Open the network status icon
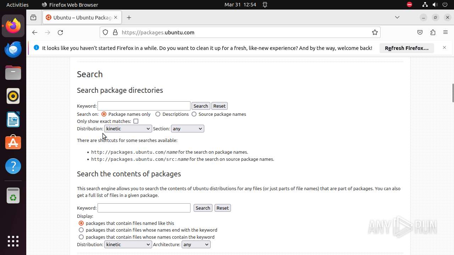This screenshot has height=255, width=454. pyautogui.click(x=425, y=5)
